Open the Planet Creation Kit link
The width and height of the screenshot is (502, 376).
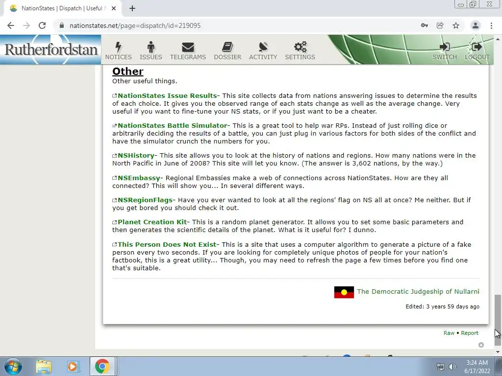152,222
